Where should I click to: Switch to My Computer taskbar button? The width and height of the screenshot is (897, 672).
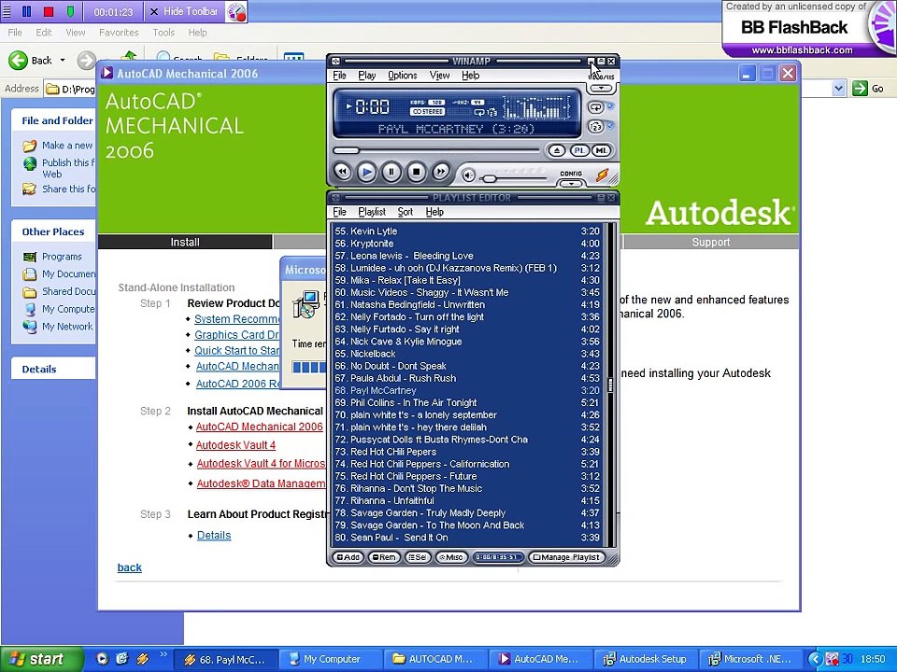tap(331, 660)
